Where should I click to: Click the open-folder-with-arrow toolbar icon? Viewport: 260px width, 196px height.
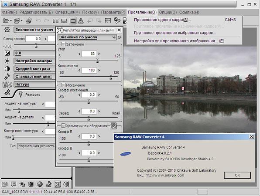point(17,21)
